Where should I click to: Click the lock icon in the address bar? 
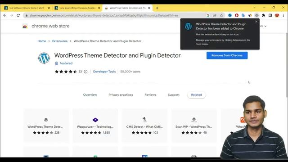[27, 16]
